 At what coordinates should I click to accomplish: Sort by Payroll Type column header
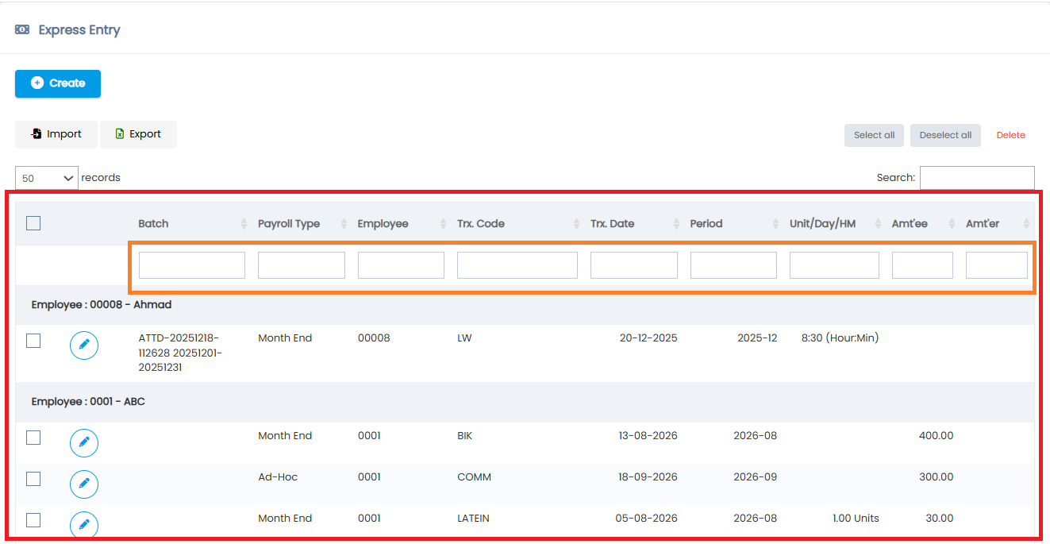302,224
